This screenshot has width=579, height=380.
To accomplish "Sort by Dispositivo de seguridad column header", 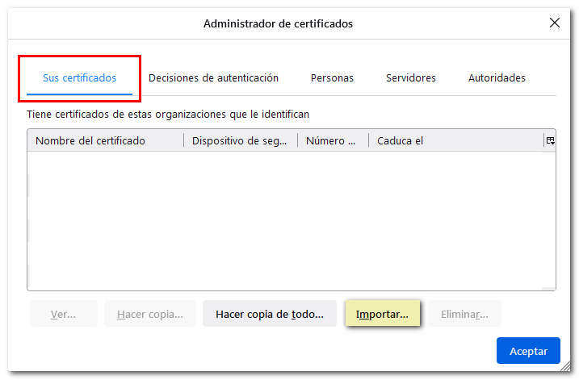I will coord(240,141).
